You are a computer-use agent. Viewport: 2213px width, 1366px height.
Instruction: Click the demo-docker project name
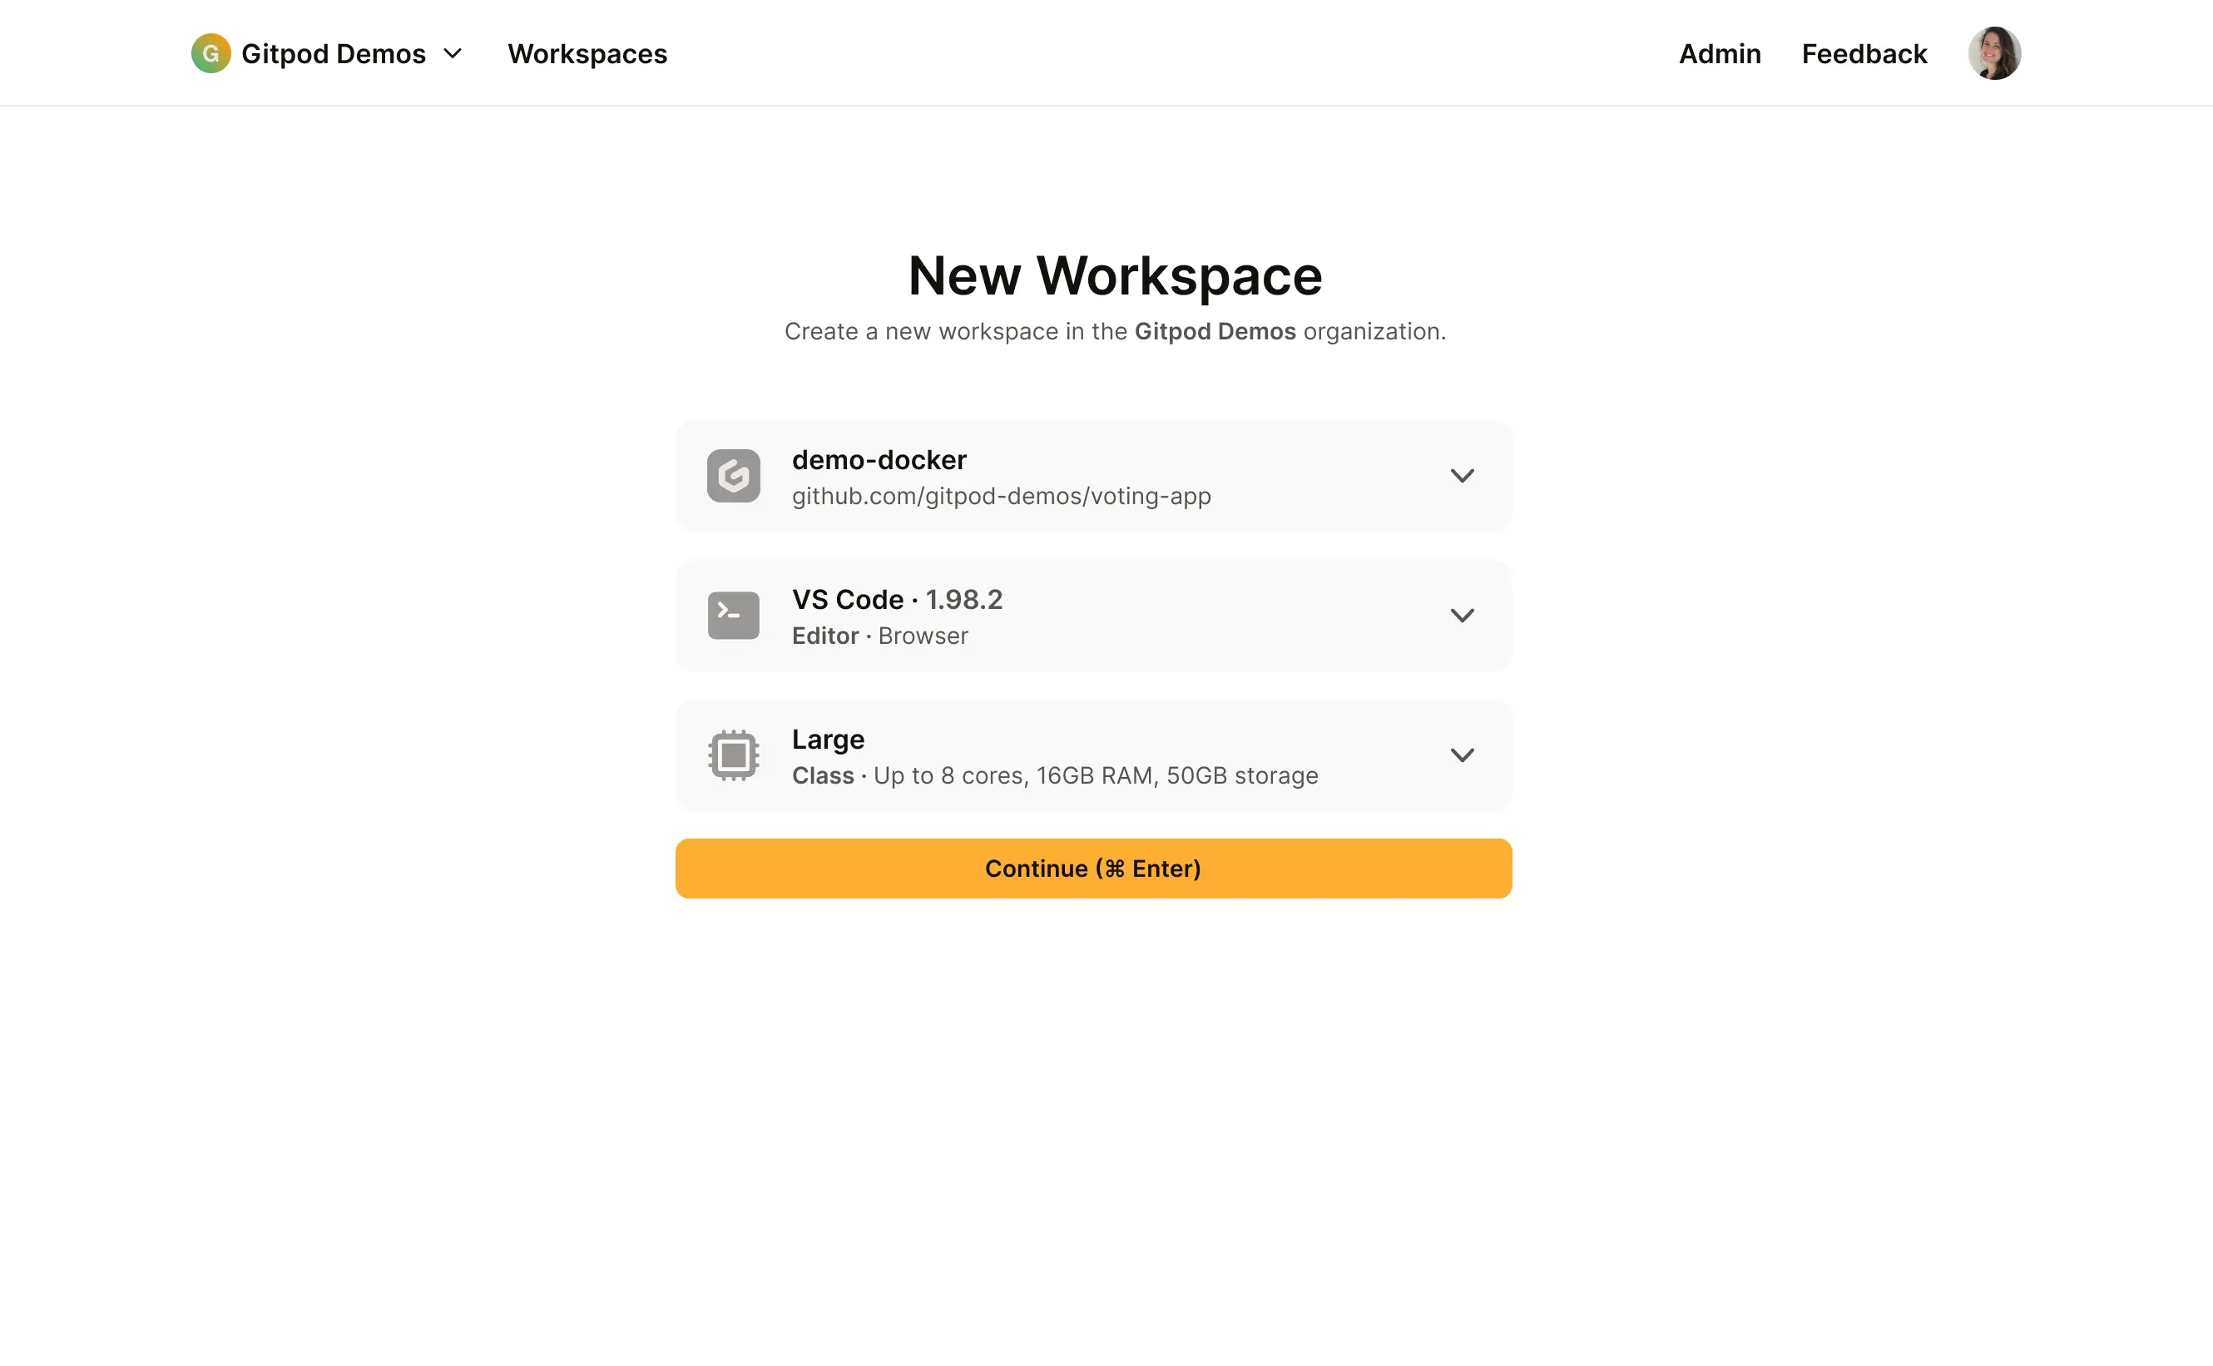(x=879, y=460)
